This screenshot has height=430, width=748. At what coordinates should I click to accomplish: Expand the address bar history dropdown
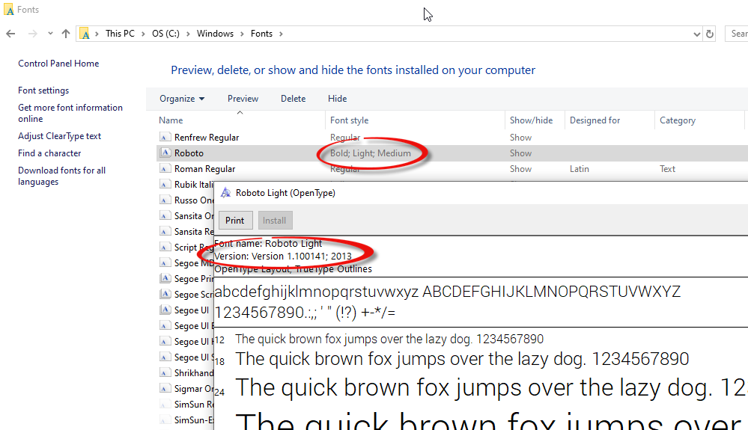pyautogui.click(x=696, y=34)
